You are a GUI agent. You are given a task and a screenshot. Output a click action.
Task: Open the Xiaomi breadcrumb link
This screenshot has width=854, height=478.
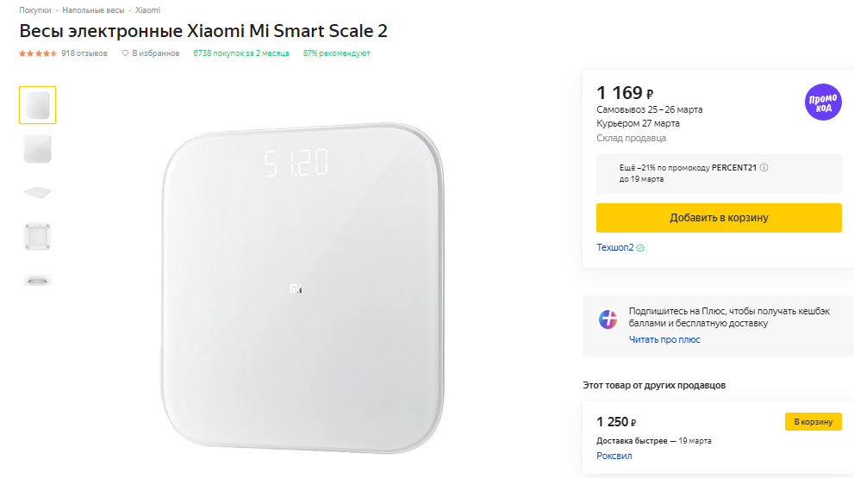tap(147, 10)
